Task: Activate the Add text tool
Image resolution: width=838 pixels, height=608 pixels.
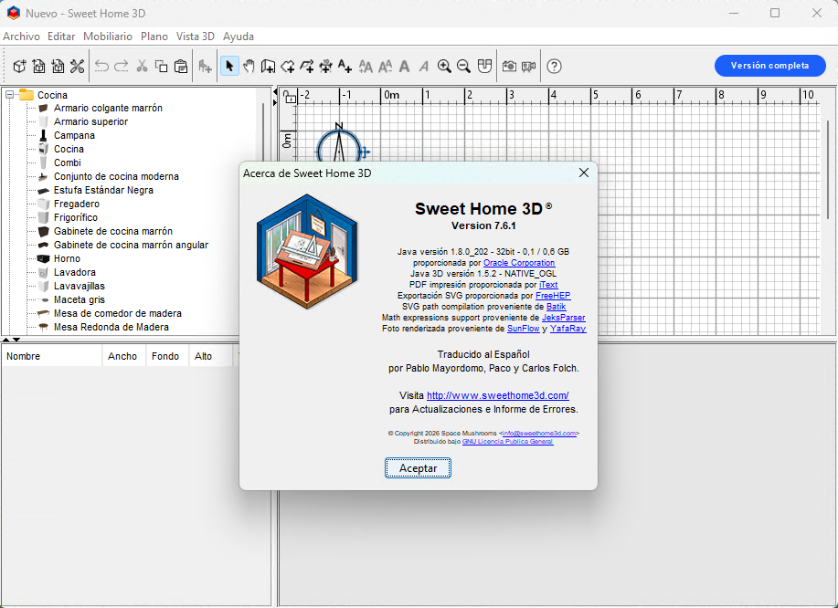Action: 345,67
